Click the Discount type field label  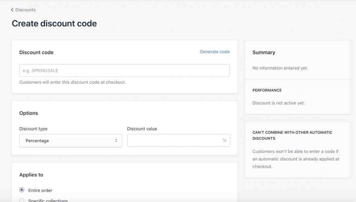tap(33, 129)
